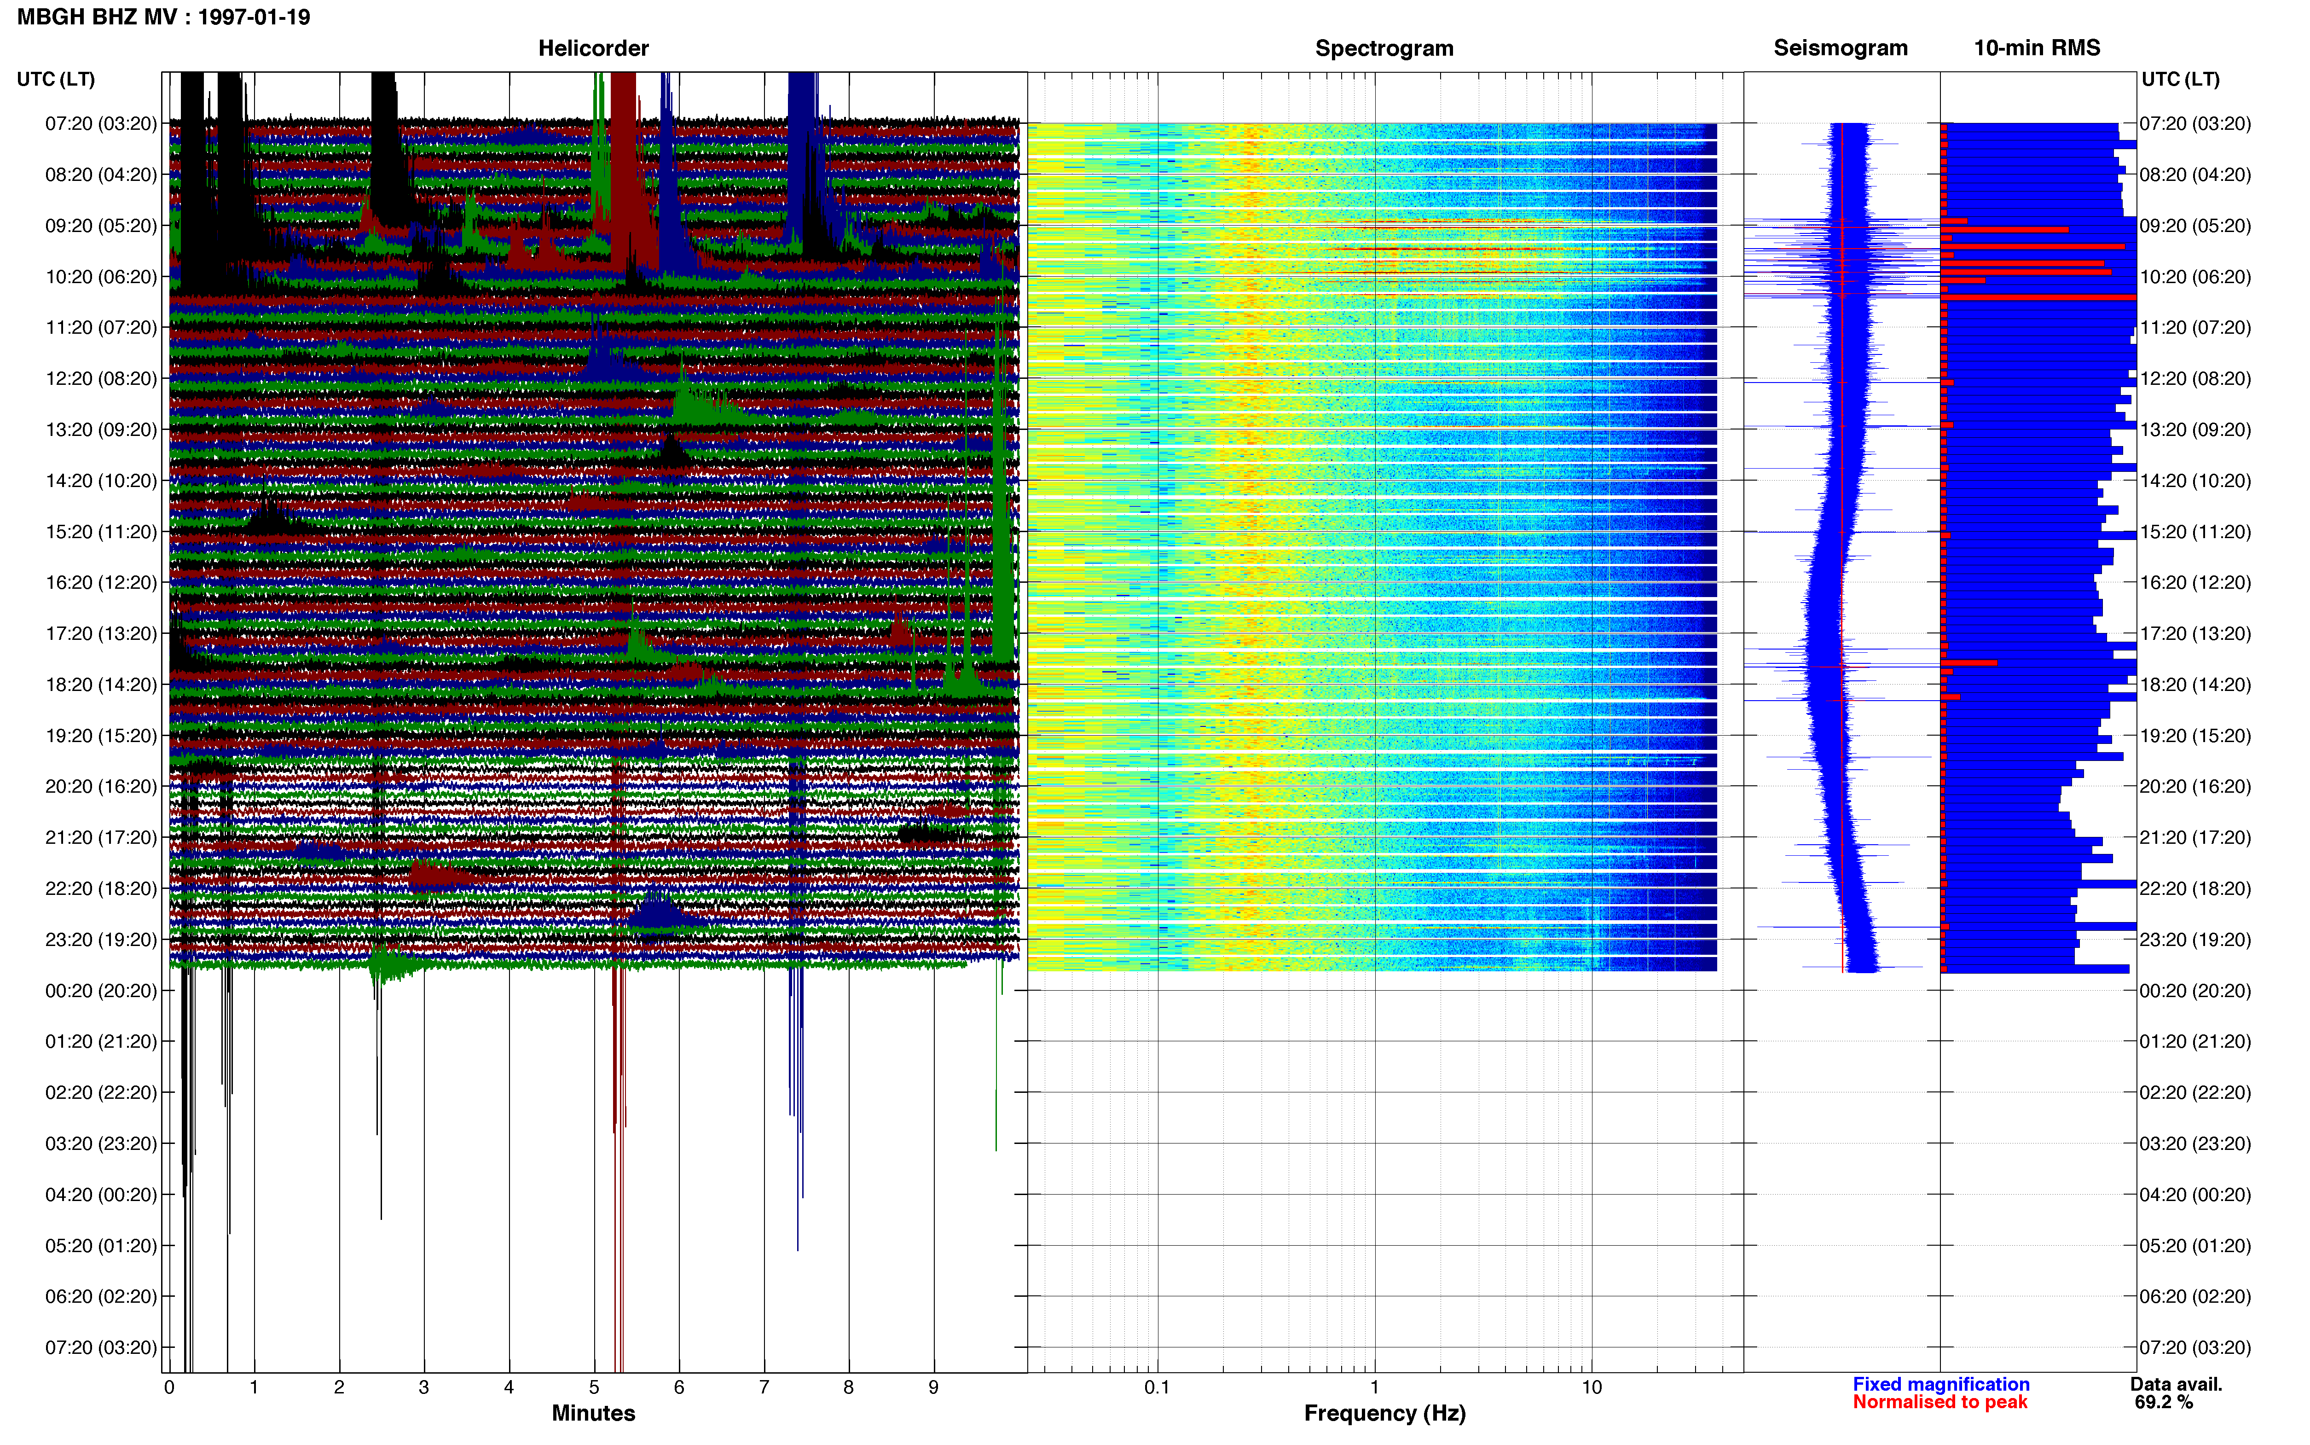Click the left '02:20 (22:20)' time label

click(x=101, y=1092)
